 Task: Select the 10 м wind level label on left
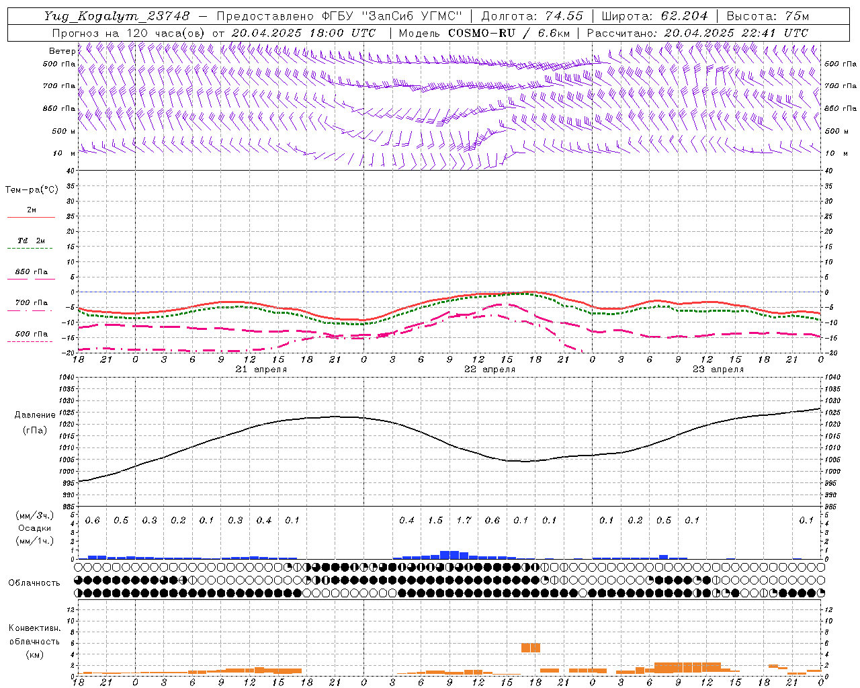click(64, 153)
